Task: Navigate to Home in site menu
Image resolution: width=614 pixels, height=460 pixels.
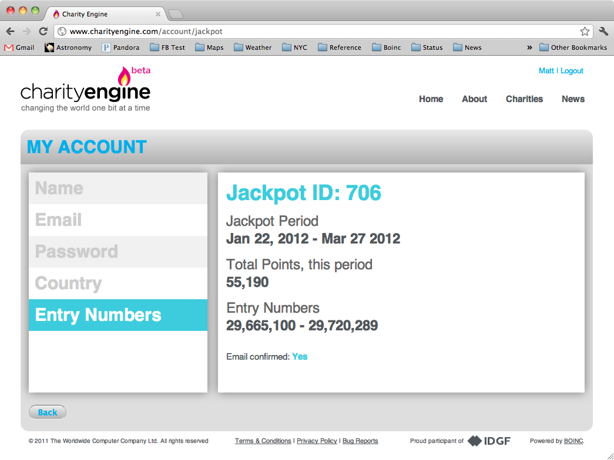Action: 431,99
